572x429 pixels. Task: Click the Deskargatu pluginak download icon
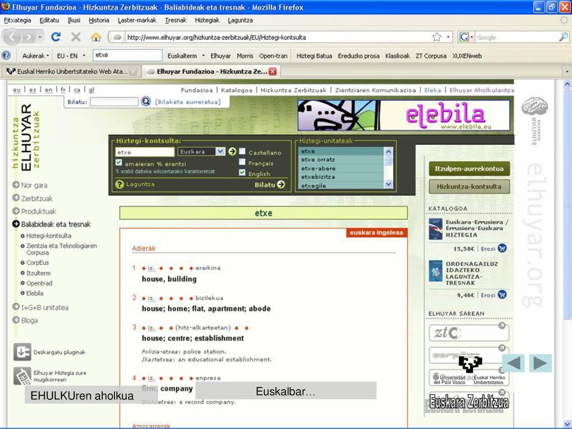click(x=22, y=352)
